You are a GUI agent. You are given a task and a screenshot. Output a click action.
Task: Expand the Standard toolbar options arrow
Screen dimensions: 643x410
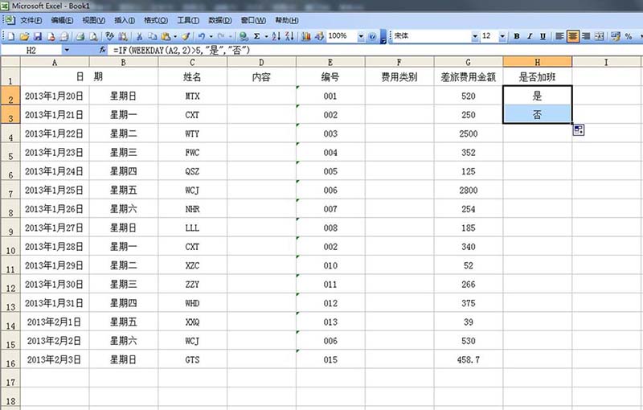(383, 36)
